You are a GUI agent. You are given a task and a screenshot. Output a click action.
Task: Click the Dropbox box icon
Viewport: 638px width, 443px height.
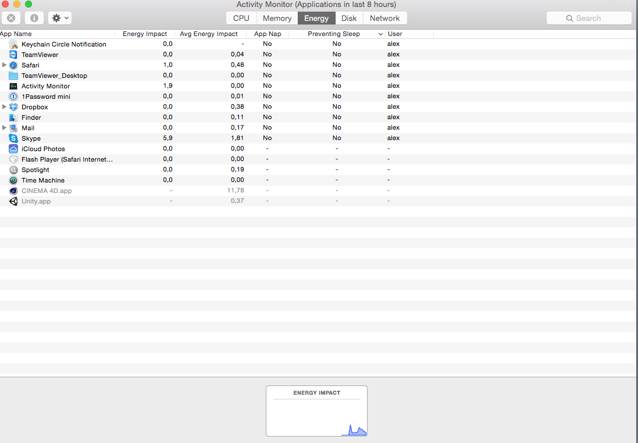13,107
